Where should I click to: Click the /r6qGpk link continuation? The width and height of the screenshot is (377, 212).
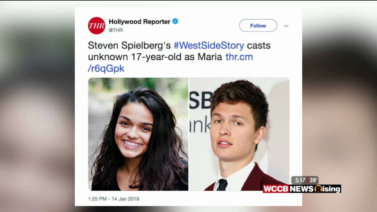[106, 68]
